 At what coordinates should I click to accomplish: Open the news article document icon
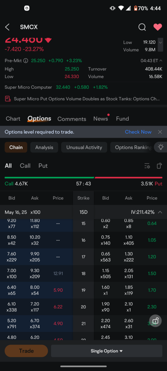pyautogui.click(x=8, y=99)
